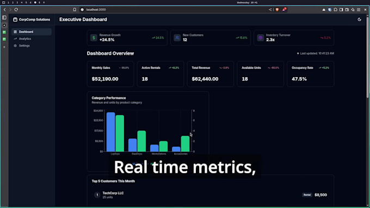The image size is (370, 208).
Task: Open the Active Rentals card
Action: [161, 74]
